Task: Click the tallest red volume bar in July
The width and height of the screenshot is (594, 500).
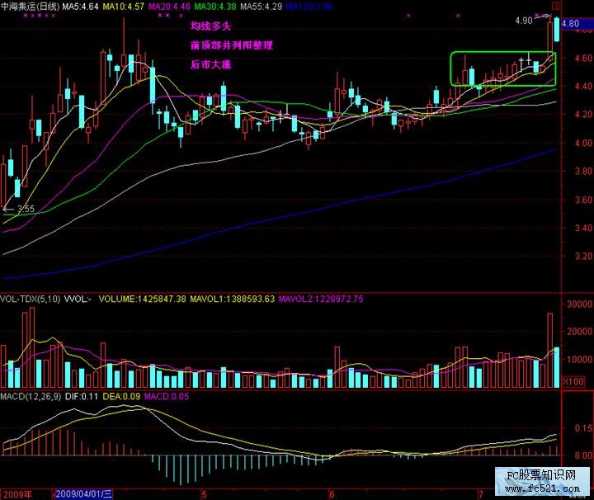Action: click(x=549, y=350)
